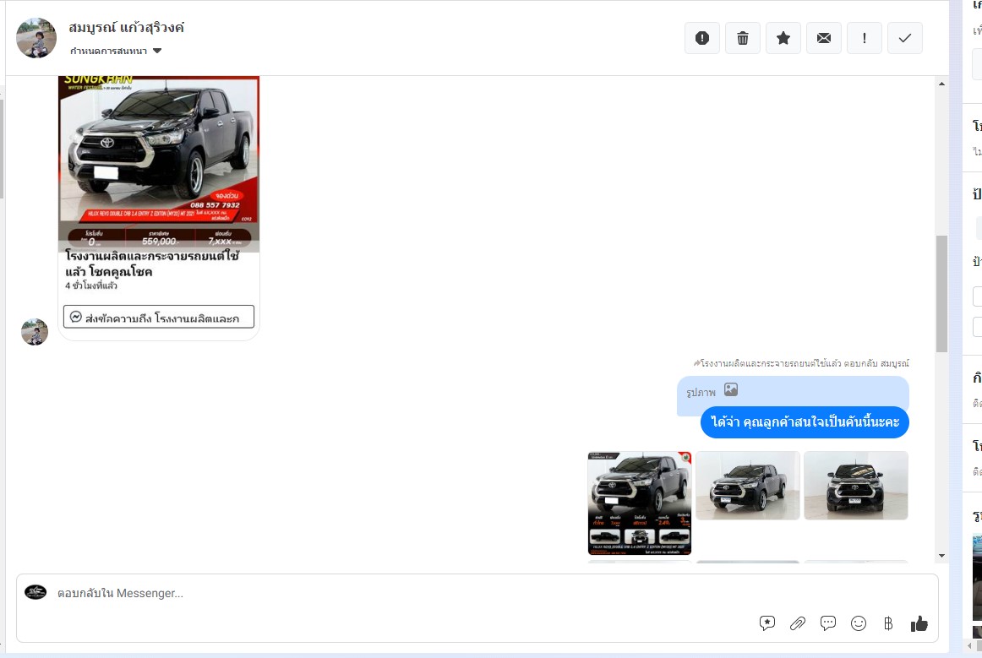Click the sender avatar beside shared post

click(x=35, y=332)
